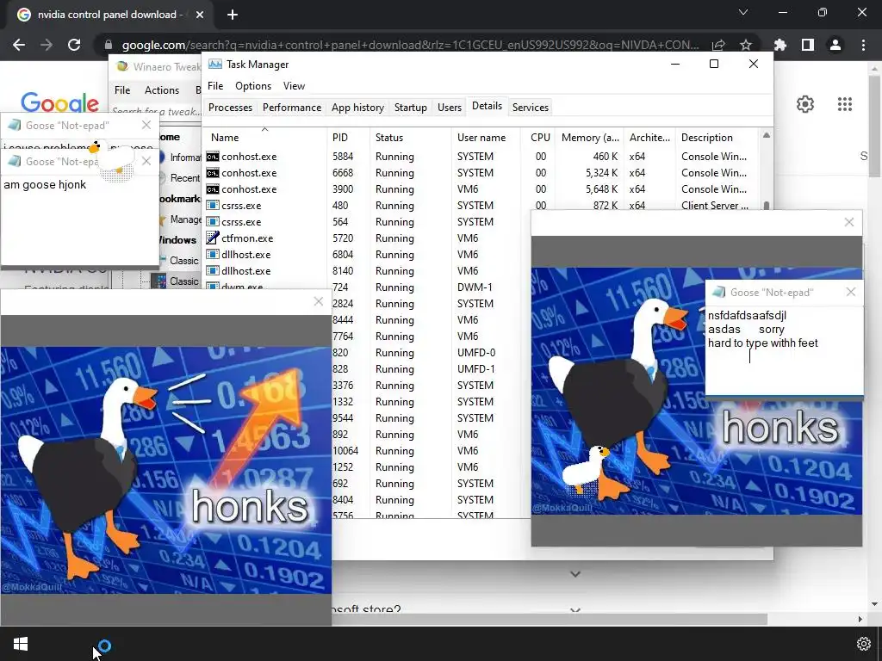The width and height of the screenshot is (882, 661).
Task: Click Windows Start button
Action: click(x=21, y=644)
